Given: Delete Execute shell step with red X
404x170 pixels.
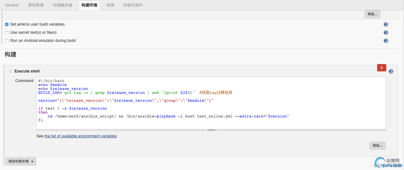Looking at the screenshot, I should [381, 68].
